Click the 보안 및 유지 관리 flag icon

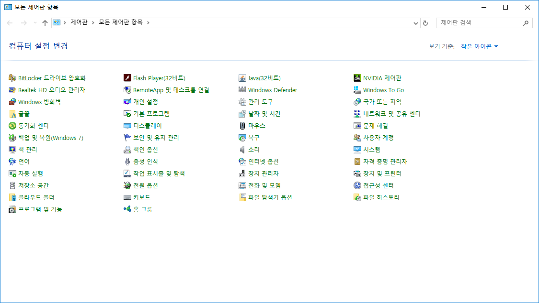coord(127,138)
